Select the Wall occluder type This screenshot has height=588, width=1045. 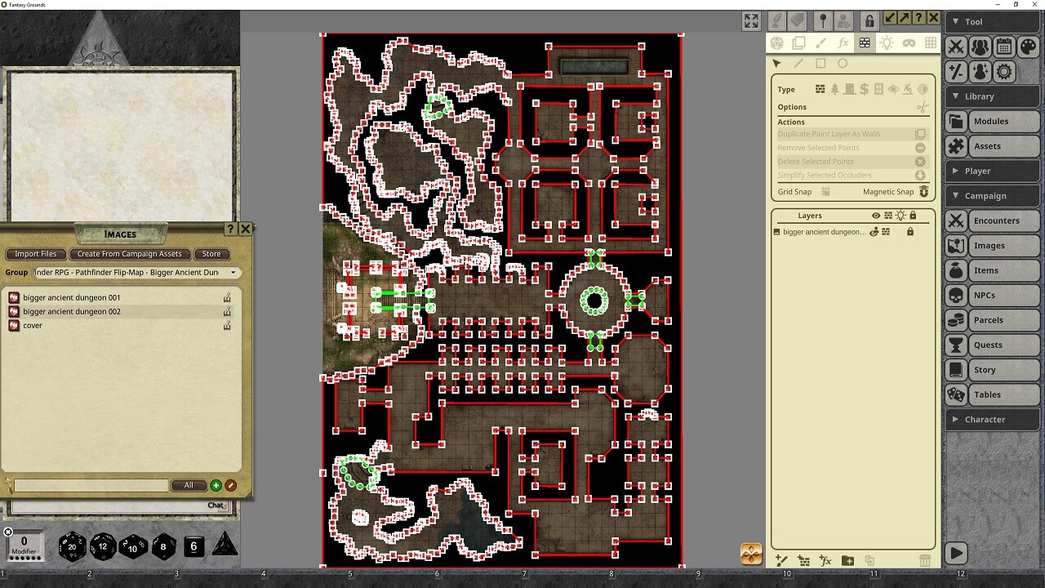pos(820,89)
